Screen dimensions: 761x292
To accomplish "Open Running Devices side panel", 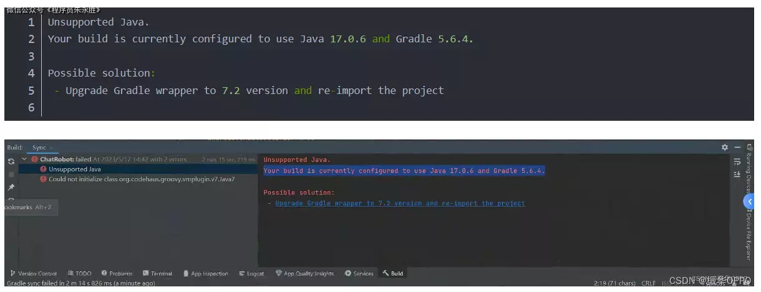I will coord(749,167).
